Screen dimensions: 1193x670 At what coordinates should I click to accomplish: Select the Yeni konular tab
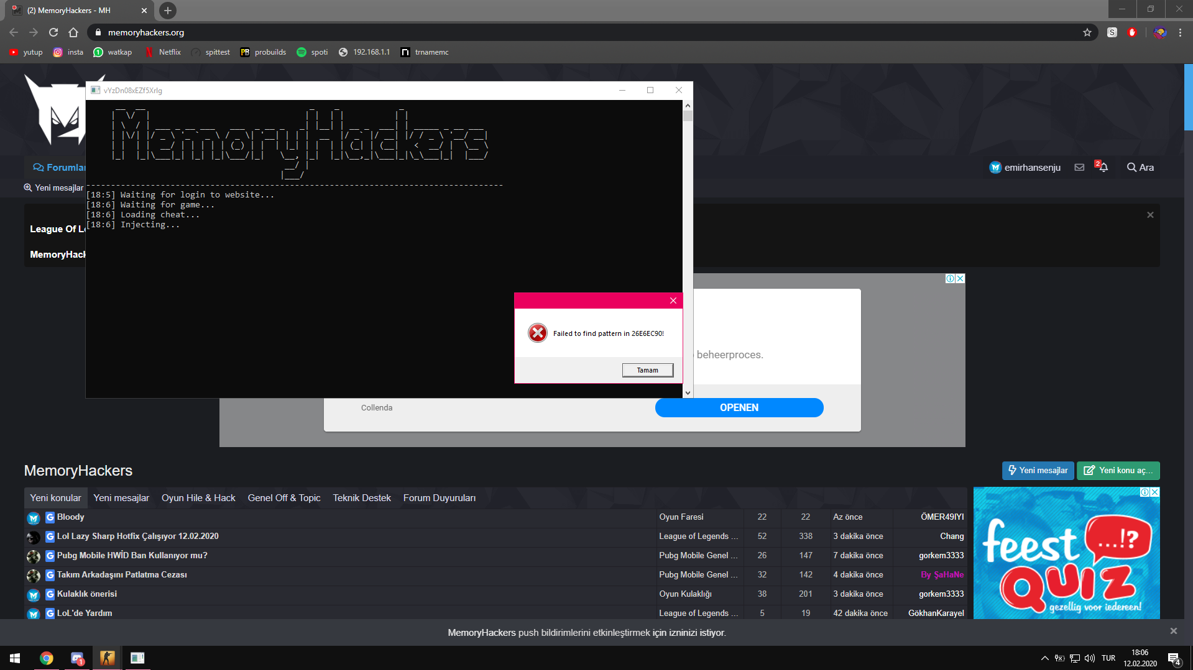coord(55,498)
